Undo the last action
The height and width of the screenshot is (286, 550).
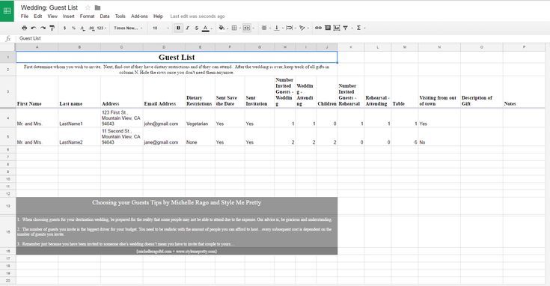(34, 28)
